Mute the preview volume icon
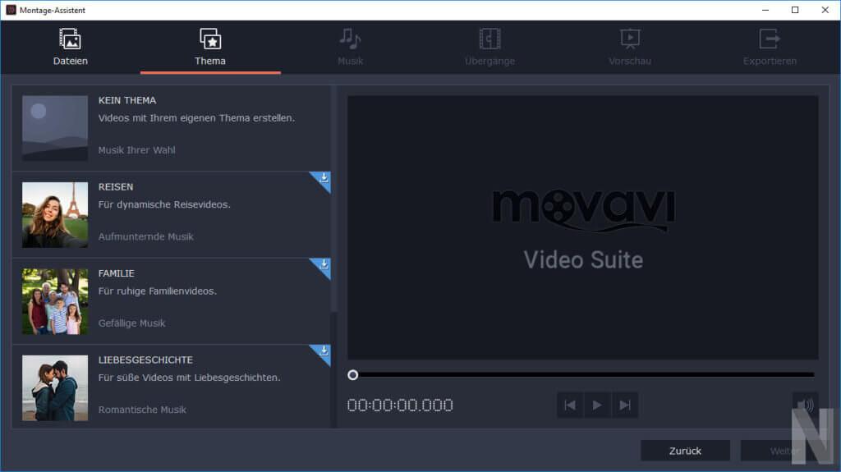841x472 pixels. coord(805,405)
